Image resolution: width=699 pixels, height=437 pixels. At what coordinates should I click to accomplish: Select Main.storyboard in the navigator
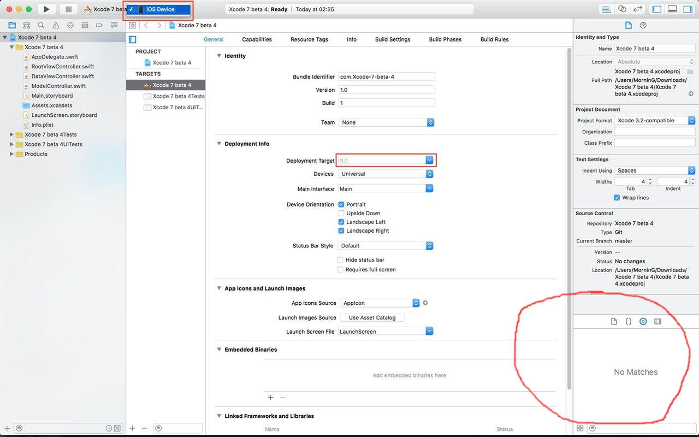click(52, 96)
